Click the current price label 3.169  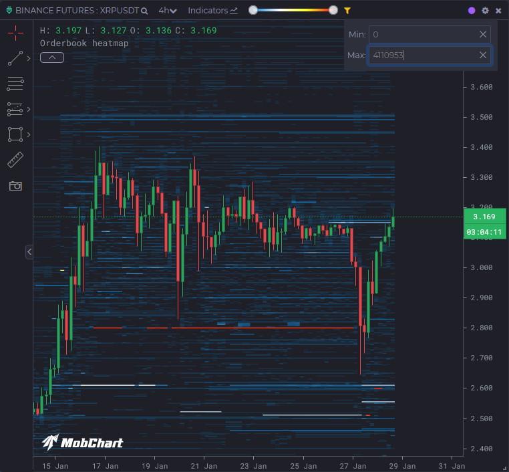point(484,217)
